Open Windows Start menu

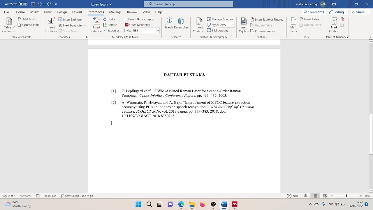click(138, 204)
